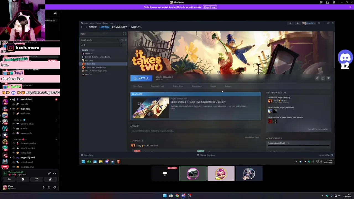The width and height of the screenshot is (354, 199).
Task: Open the Friends menu in the Steam window
Action: point(98,23)
